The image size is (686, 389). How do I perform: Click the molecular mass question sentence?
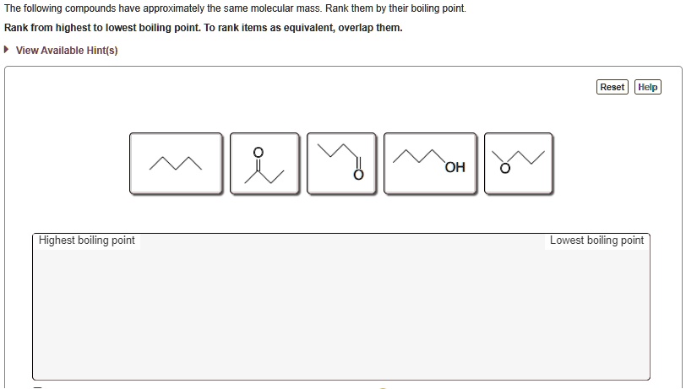(x=235, y=8)
